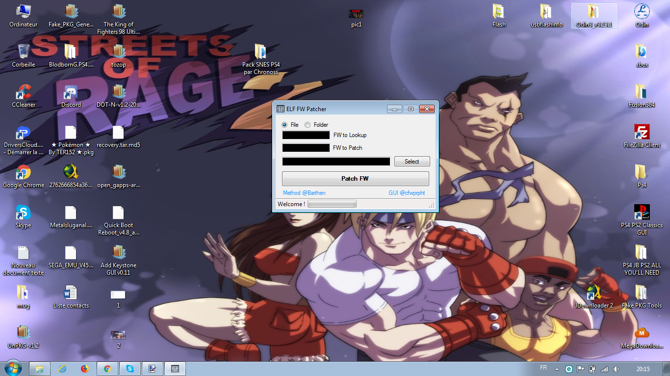Open Nouveau document texte file
Viewport: 670px width, 376px height.
tap(24, 261)
